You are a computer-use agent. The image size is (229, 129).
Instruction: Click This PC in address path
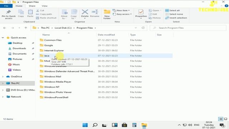[45, 28]
